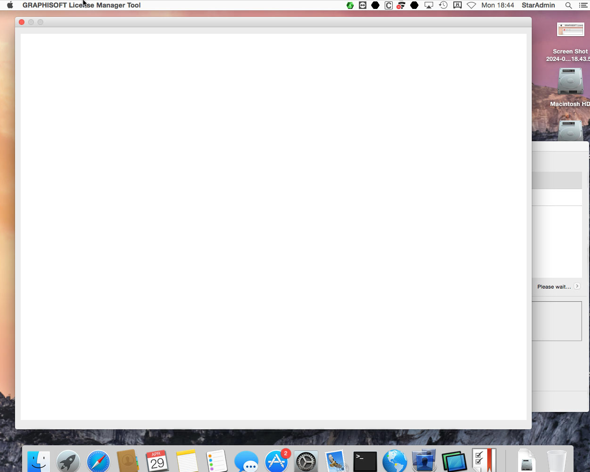
Task: Click the 'Please wait...' arrow button
Action: coord(577,286)
